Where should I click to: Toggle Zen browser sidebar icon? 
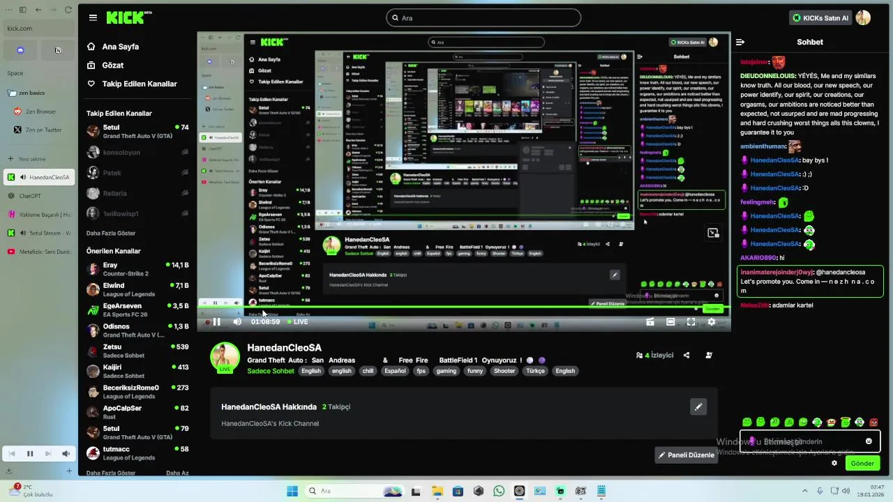coord(23,10)
